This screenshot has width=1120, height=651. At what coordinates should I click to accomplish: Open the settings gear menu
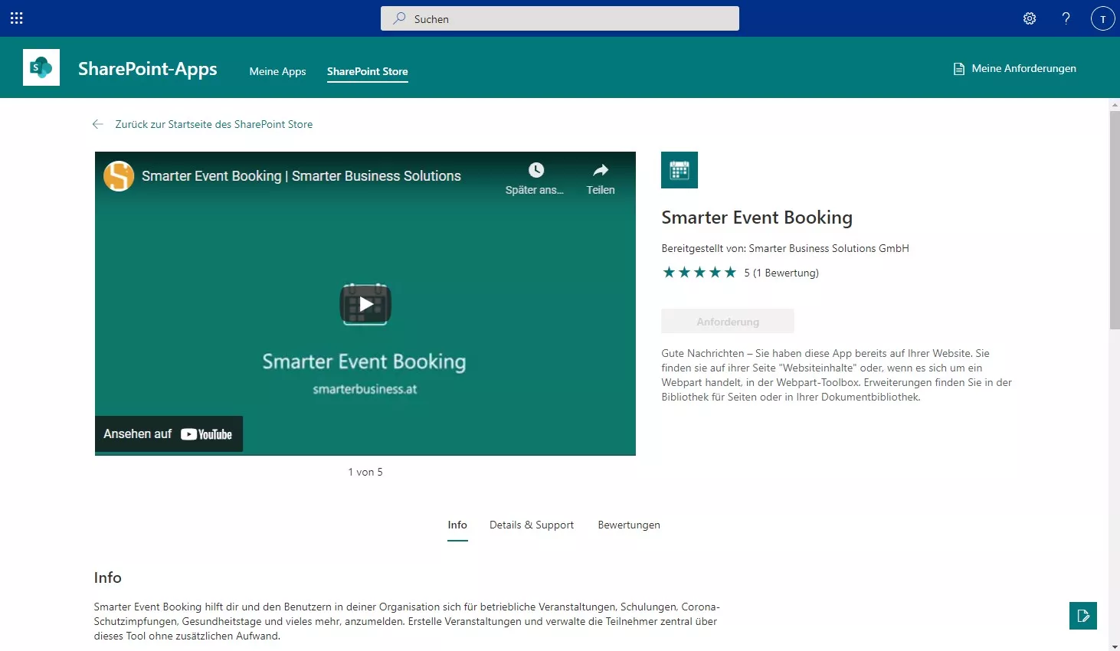click(x=1030, y=18)
